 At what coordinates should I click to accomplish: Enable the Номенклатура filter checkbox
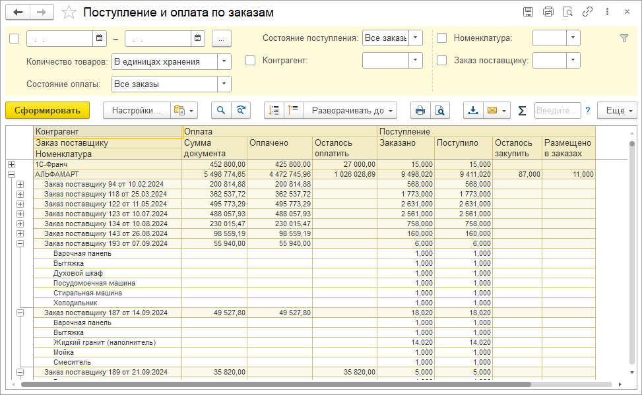tap(442, 38)
